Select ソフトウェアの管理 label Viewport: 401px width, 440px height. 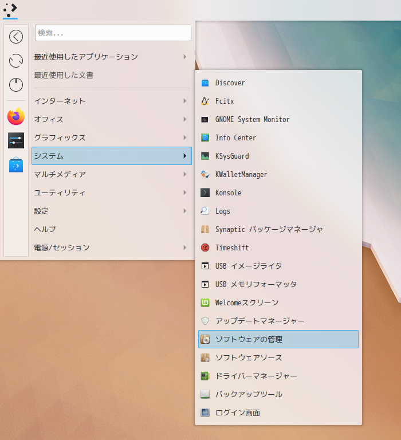pos(249,340)
